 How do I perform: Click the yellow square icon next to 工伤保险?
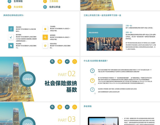click(45, 29)
